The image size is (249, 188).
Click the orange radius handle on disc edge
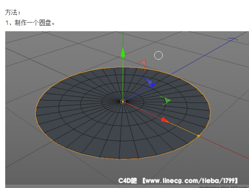click(199, 136)
